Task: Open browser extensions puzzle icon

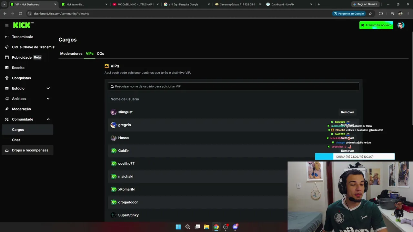Action: coord(381,14)
